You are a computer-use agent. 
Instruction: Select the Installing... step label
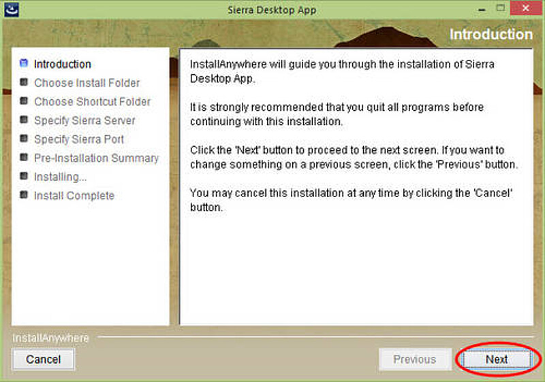click(x=60, y=177)
